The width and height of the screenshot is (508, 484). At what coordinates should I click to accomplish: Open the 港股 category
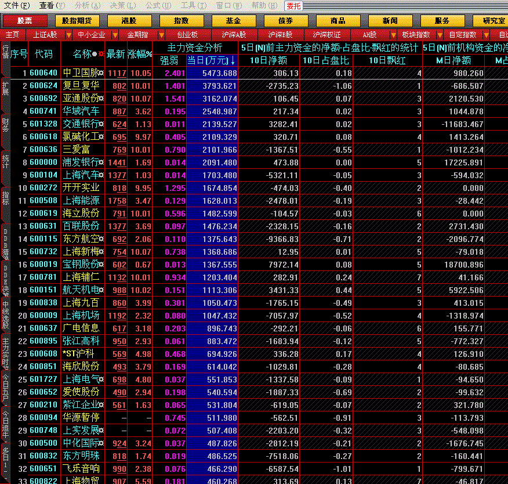pyautogui.click(x=129, y=21)
